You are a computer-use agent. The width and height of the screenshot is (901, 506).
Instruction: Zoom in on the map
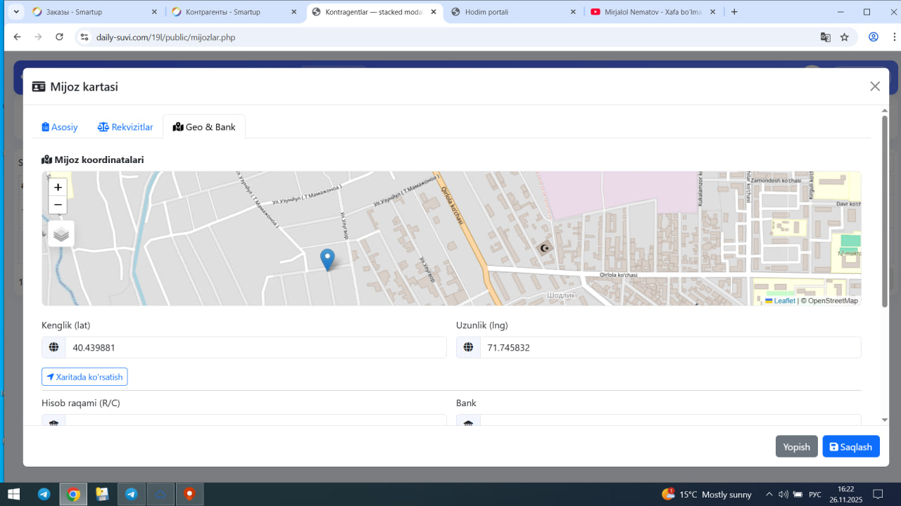tap(58, 188)
